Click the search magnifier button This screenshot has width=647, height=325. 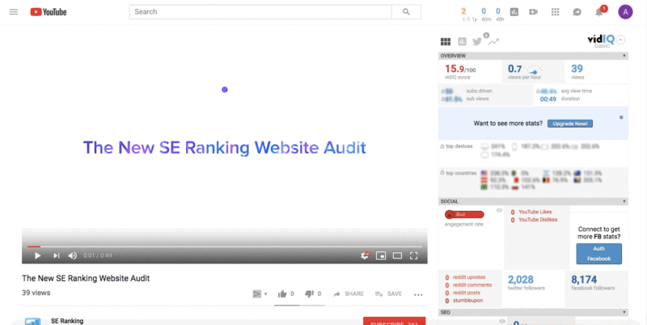coord(405,12)
